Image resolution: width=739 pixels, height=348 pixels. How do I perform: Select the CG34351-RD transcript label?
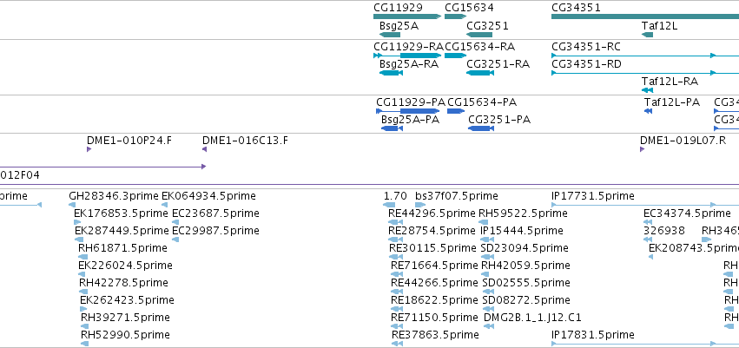point(586,63)
